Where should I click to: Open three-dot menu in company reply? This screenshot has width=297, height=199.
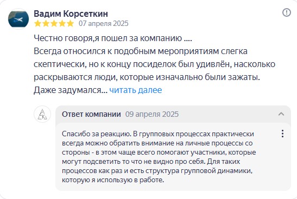282,134
